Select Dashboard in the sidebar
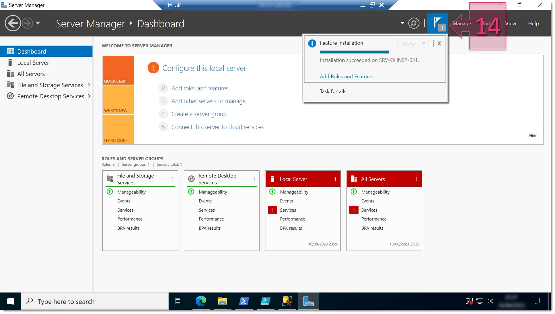The width and height of the screenshot is (555, 314). pos(46,51)
